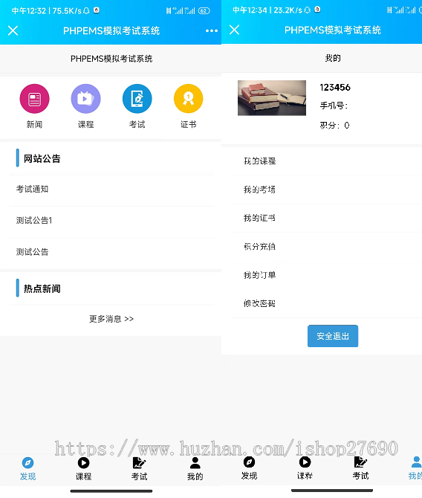Tap battery indicator in left status bar
Screen dimensions: 422x498
pyautogui.click(x=204, y=11)
